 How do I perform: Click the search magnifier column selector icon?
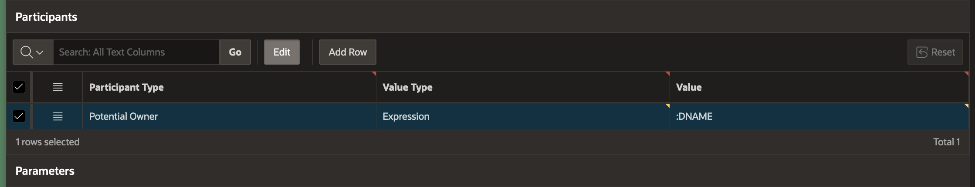[x=27, y=52]
